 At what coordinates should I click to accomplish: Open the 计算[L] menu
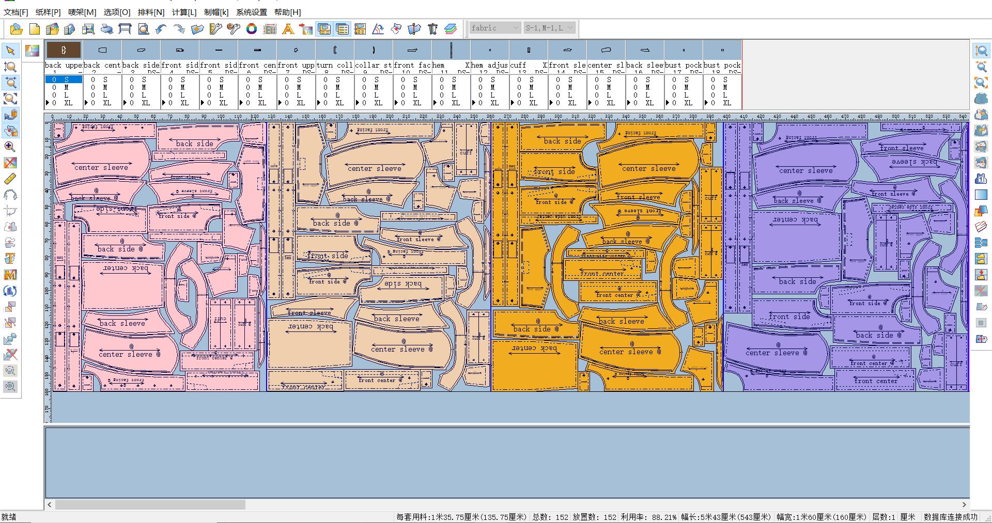tap(184, 12)
